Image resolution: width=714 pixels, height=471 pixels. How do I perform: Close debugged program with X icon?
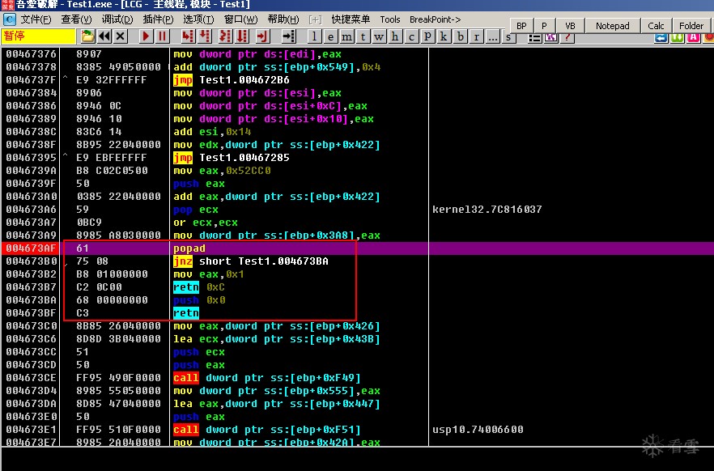(x=120, y=36)
